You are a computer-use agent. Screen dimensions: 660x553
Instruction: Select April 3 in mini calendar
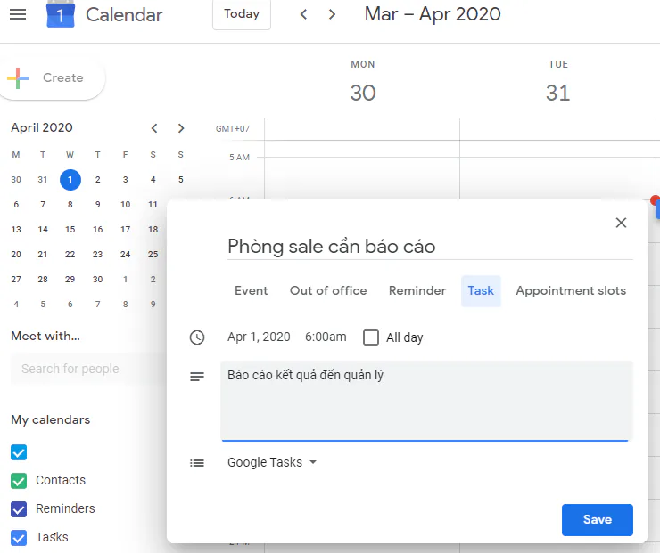(126, 180)
